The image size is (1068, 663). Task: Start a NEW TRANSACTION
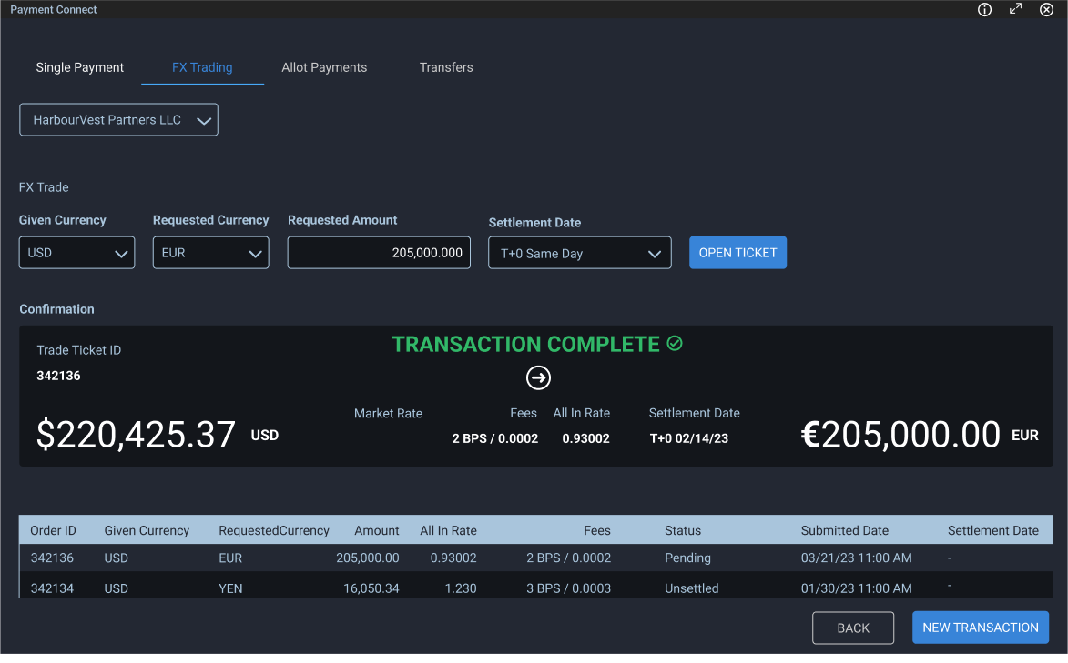[x=980, y=628]
